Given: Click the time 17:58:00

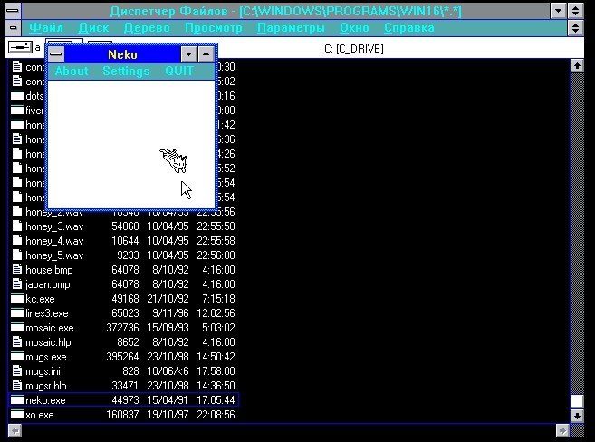Looking at the screenshot, I should 216,371.
